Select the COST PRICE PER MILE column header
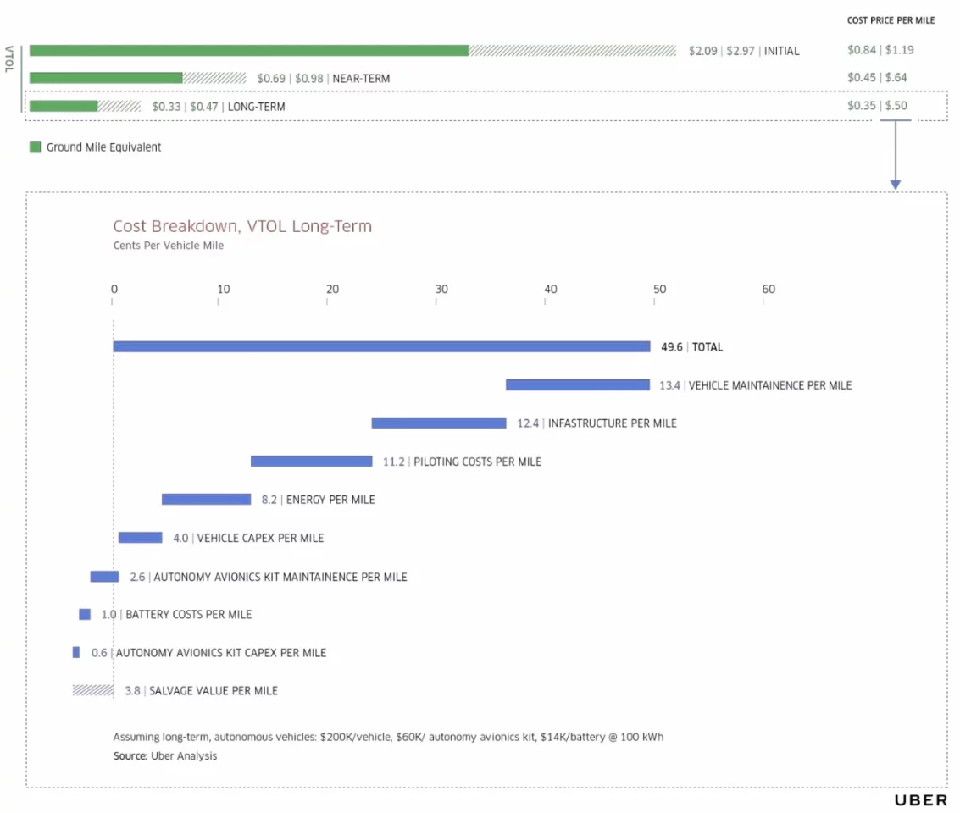960x813 pixels. pyautogui.click(x=891, y=19)
